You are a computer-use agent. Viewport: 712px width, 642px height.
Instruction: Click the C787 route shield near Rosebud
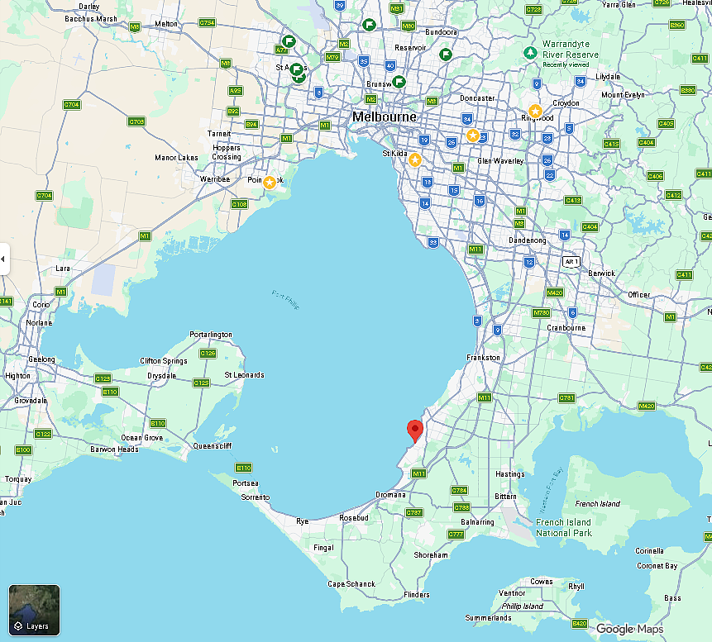tap(414, 513)
